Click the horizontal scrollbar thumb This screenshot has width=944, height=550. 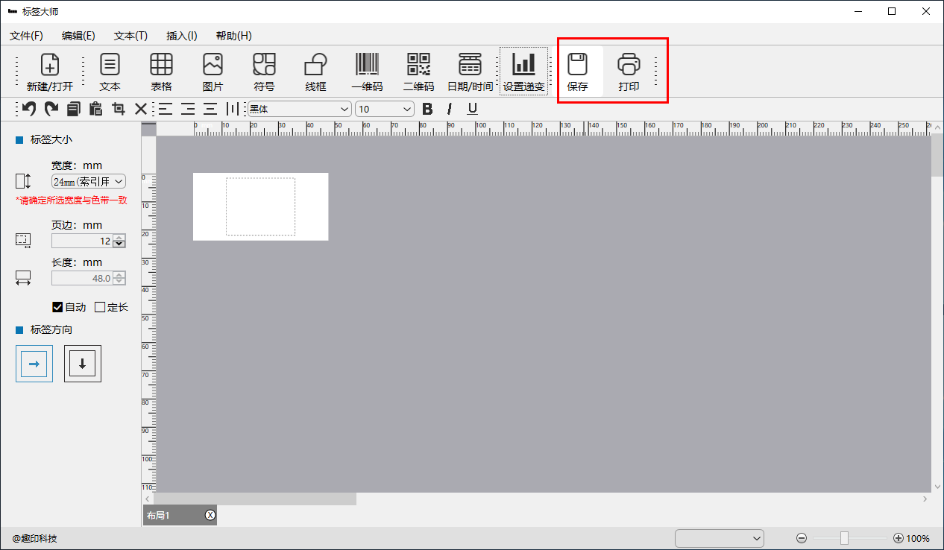tap(254, 499)
